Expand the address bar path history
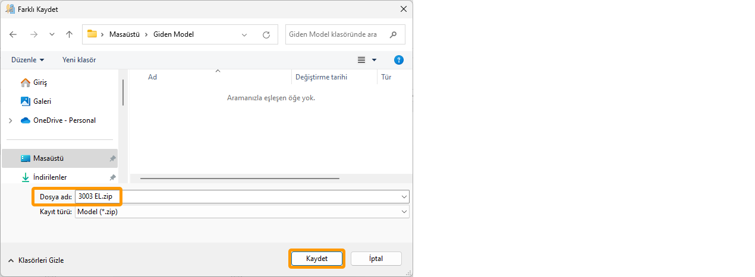755x277 pixels. coord(244,34)
